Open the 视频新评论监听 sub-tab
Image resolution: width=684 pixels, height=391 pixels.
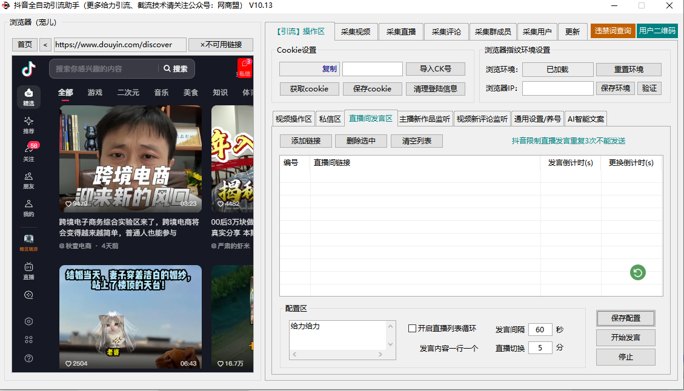482,119
